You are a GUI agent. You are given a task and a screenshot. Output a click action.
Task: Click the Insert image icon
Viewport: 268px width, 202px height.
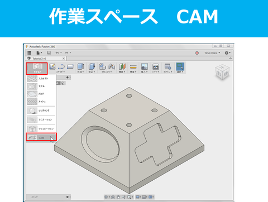coord(145,66)
